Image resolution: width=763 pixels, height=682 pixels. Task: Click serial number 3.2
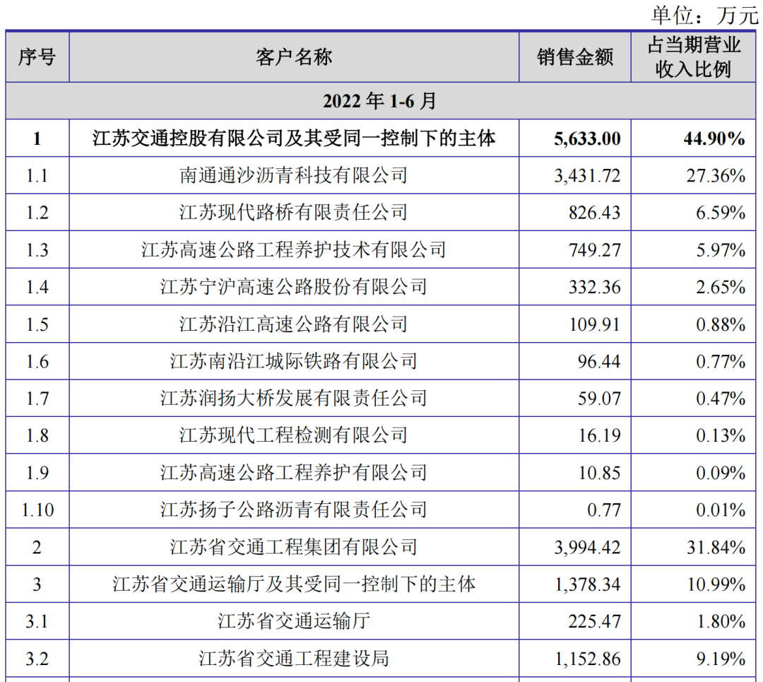[x=37, y=659]
